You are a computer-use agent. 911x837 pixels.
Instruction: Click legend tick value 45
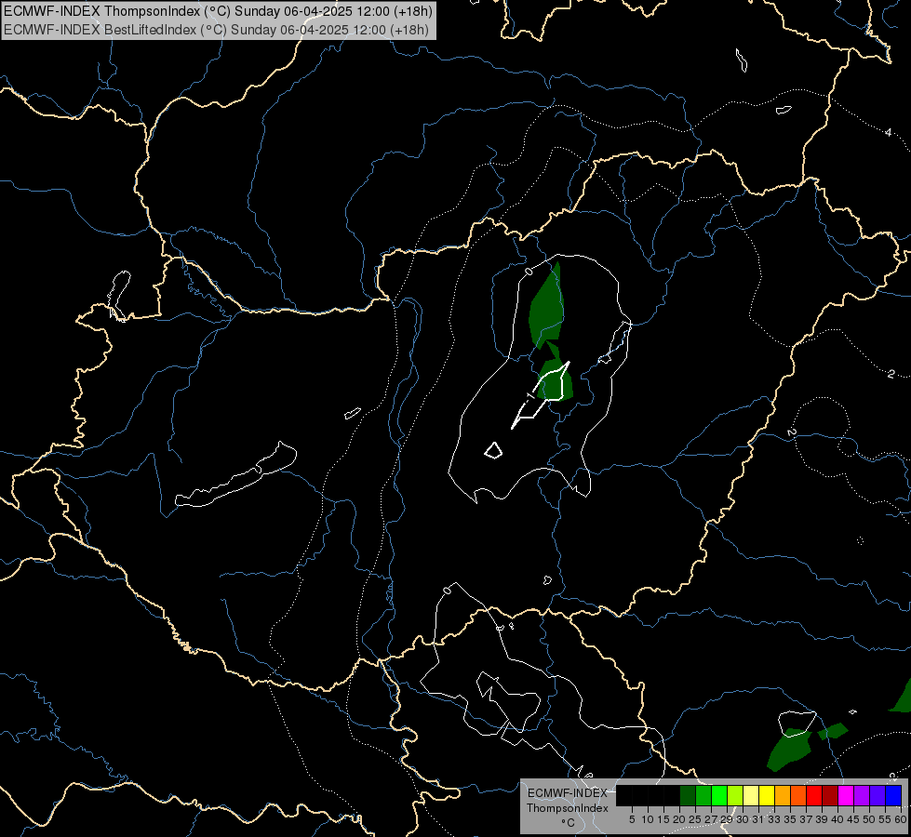point(853,819)
